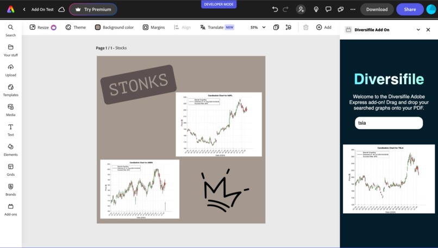Click the pages view icon
Image resolution: width=438 pixels, height=248 pixels.
276,27
